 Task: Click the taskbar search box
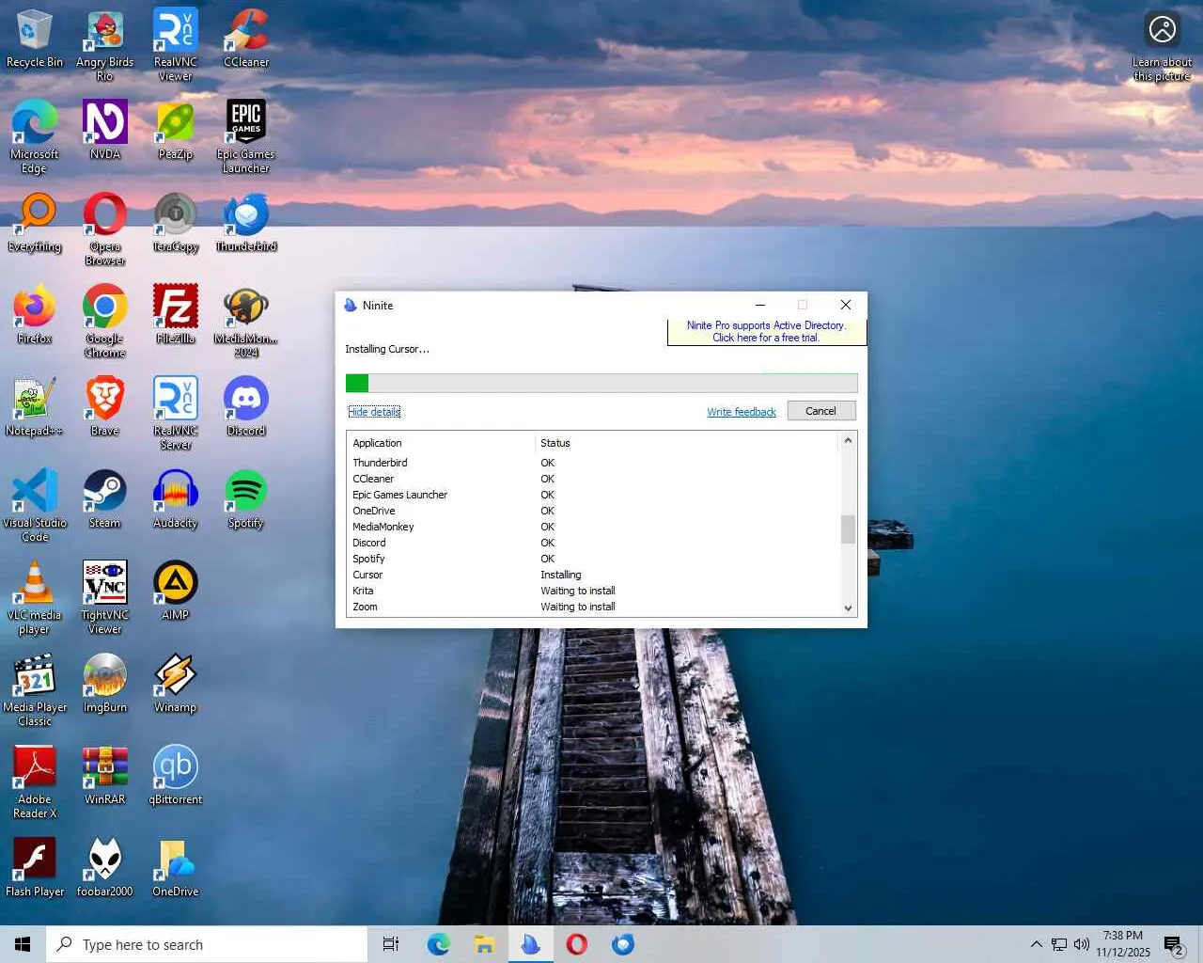pyautogui.click(x=207, y=944)
